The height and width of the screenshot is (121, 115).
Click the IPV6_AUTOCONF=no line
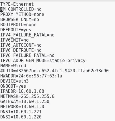tap(21, 45)
